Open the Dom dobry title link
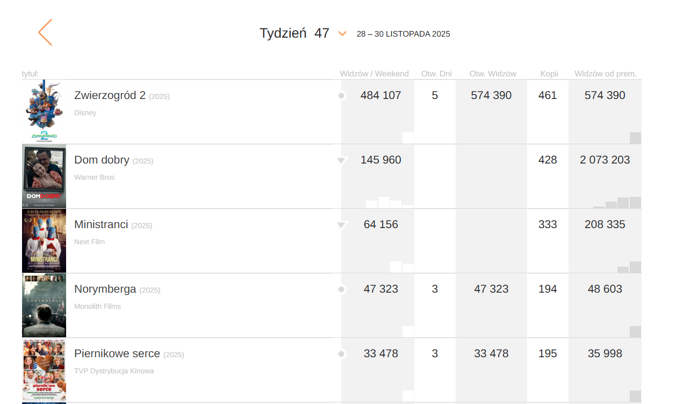The height and width of the screenshot is (404, 683). pos(102,160)
